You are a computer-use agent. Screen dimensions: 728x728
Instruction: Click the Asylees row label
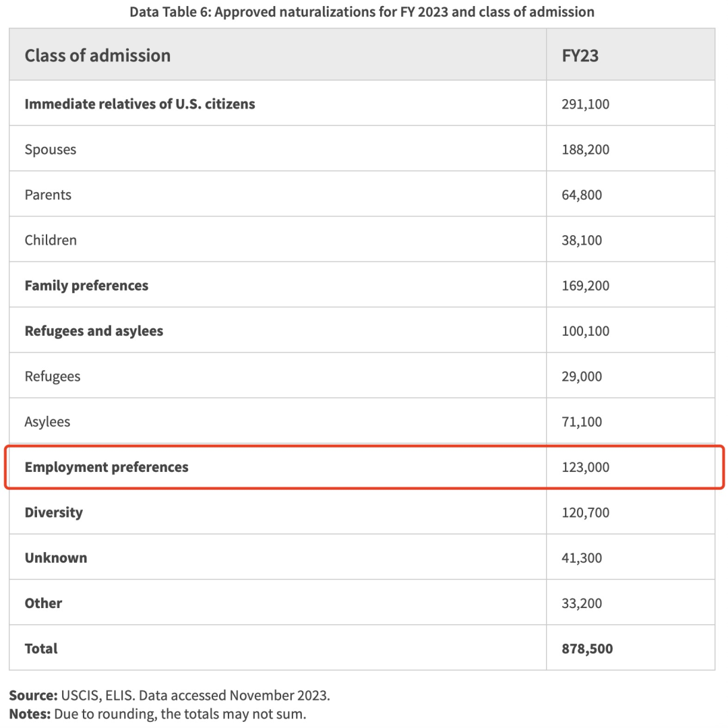pos(47,422)
